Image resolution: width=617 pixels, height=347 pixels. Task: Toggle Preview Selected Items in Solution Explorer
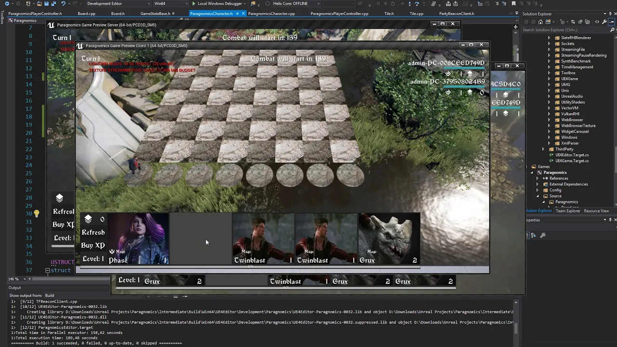pos(611,22)
